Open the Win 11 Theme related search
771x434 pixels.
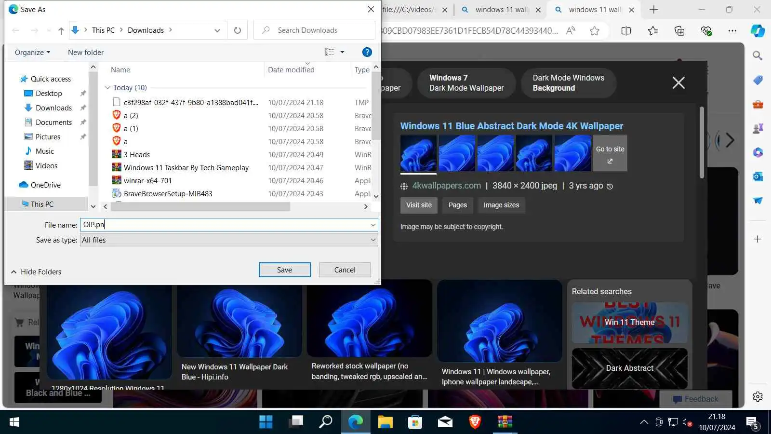click(629, 323)
